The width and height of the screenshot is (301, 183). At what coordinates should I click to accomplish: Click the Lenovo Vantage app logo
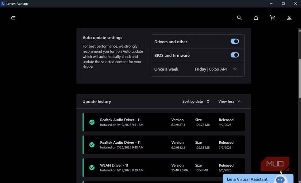(x=3, y=3)
